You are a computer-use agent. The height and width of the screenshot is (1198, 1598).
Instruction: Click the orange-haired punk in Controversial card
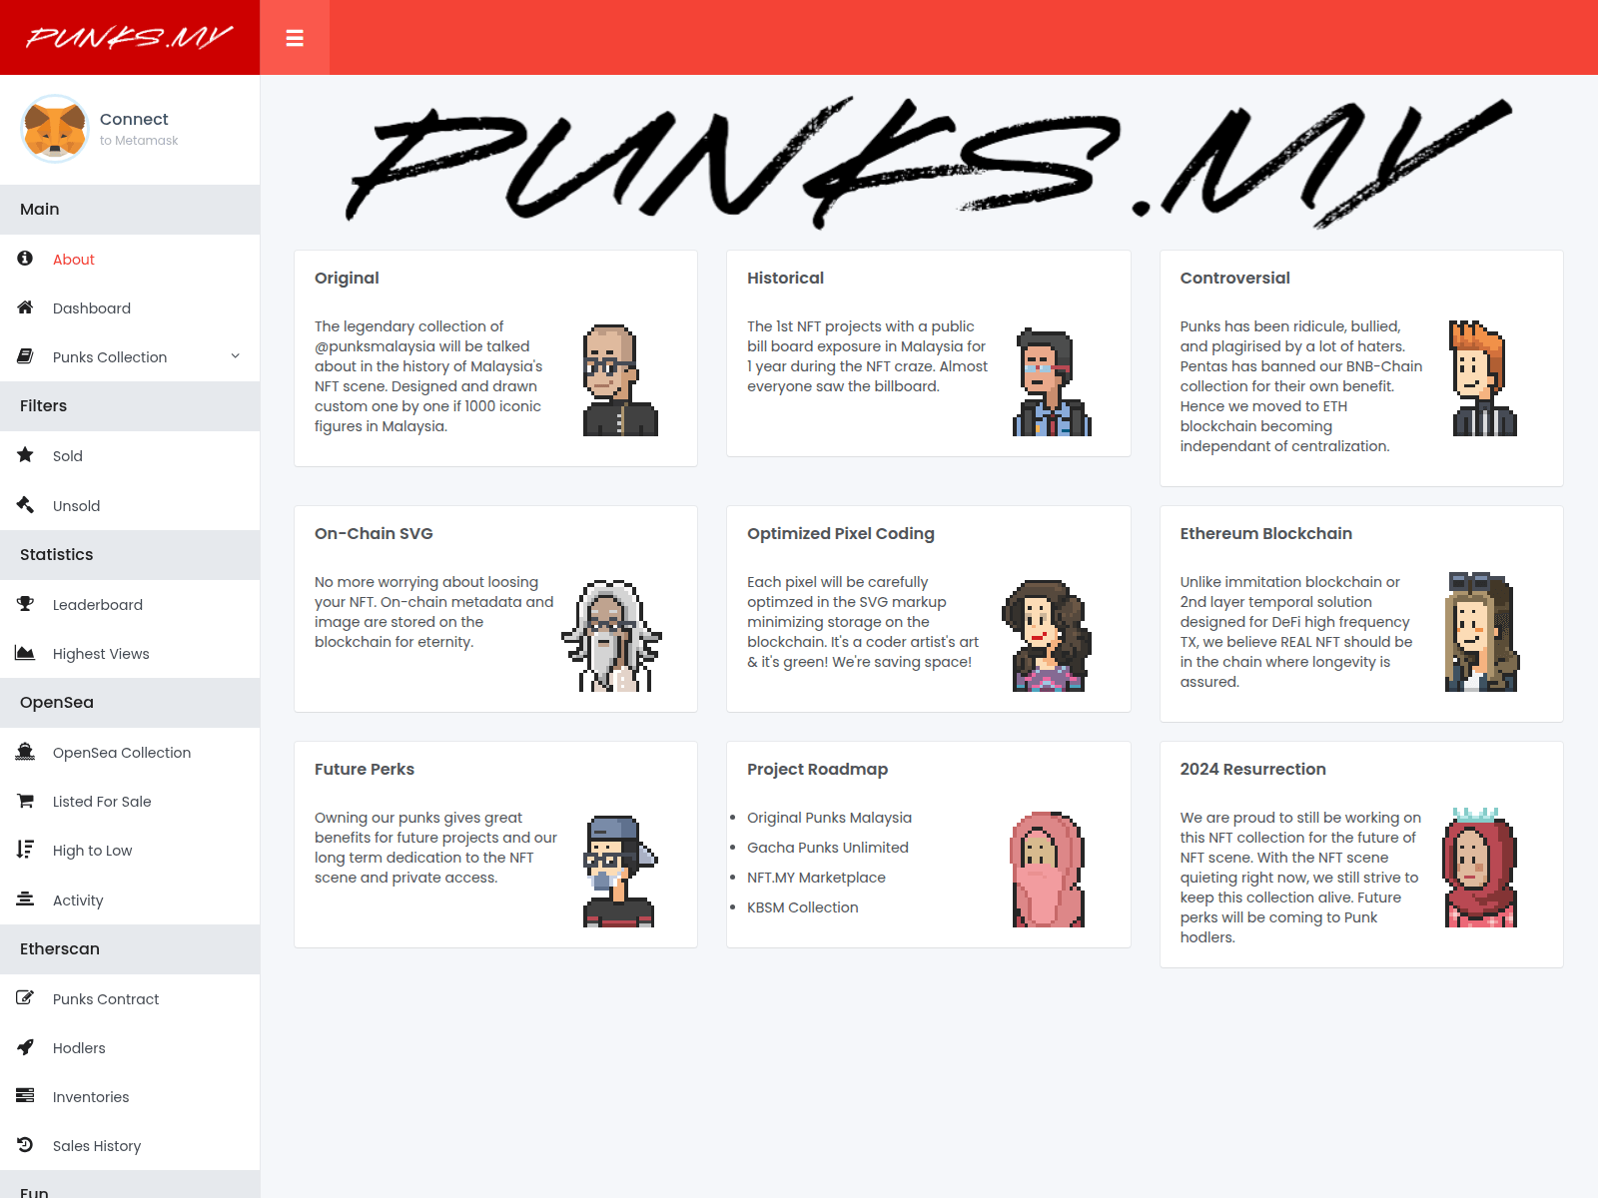click(x=1484, y=378)
